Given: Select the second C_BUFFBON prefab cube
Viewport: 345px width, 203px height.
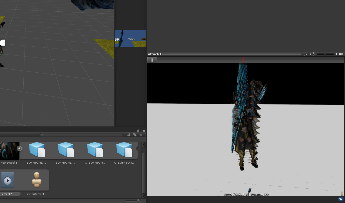Looking at the screenshot, I should pyautogui.click(x=124, y=150).
